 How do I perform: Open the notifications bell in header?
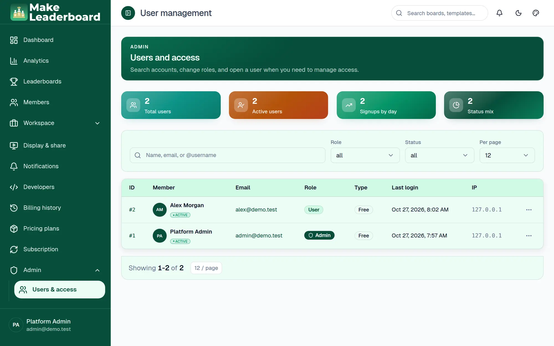tap(499, 13)
